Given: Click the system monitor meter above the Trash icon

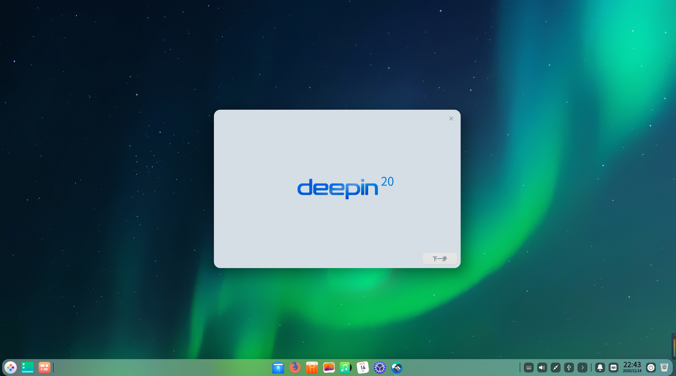Looking at the screenshot, I should click(674, 346).
